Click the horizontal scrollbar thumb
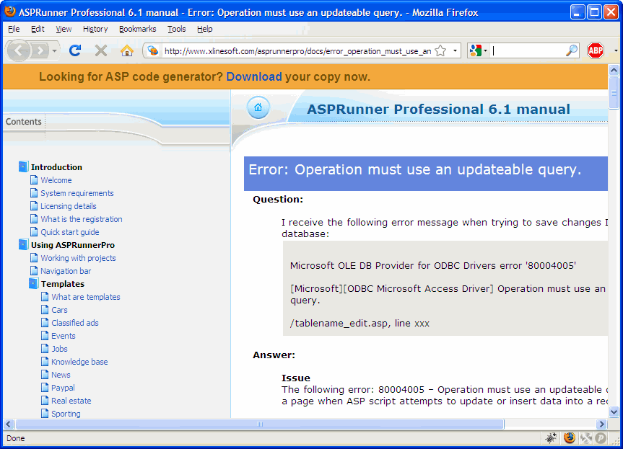 coord(260,424)
